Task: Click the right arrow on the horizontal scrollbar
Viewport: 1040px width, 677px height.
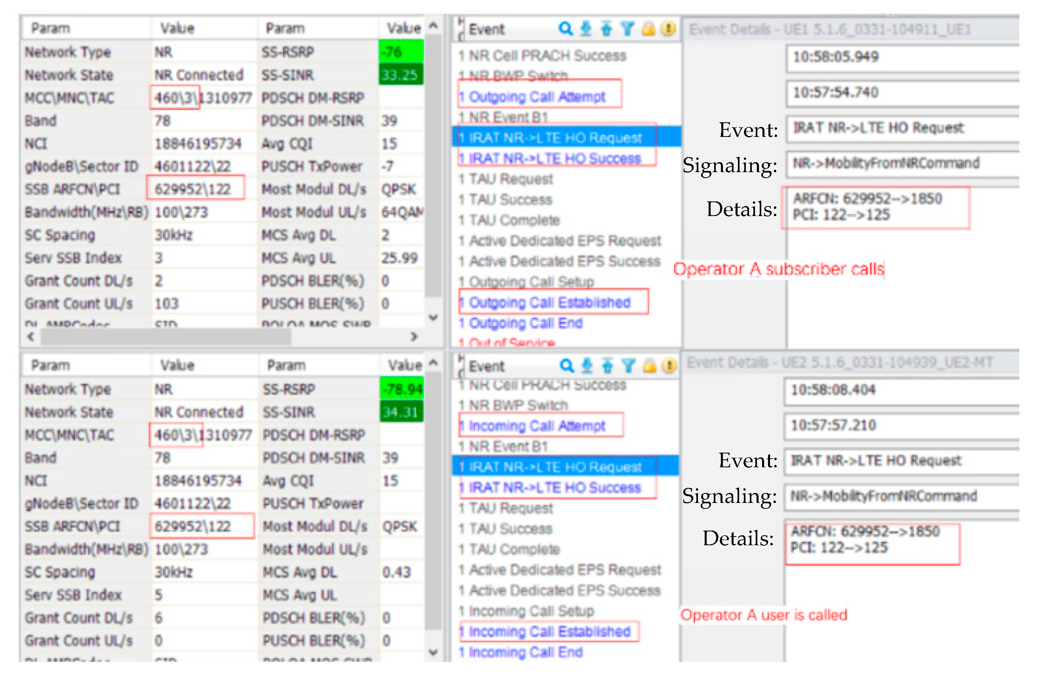Action: tap(414, 337)
